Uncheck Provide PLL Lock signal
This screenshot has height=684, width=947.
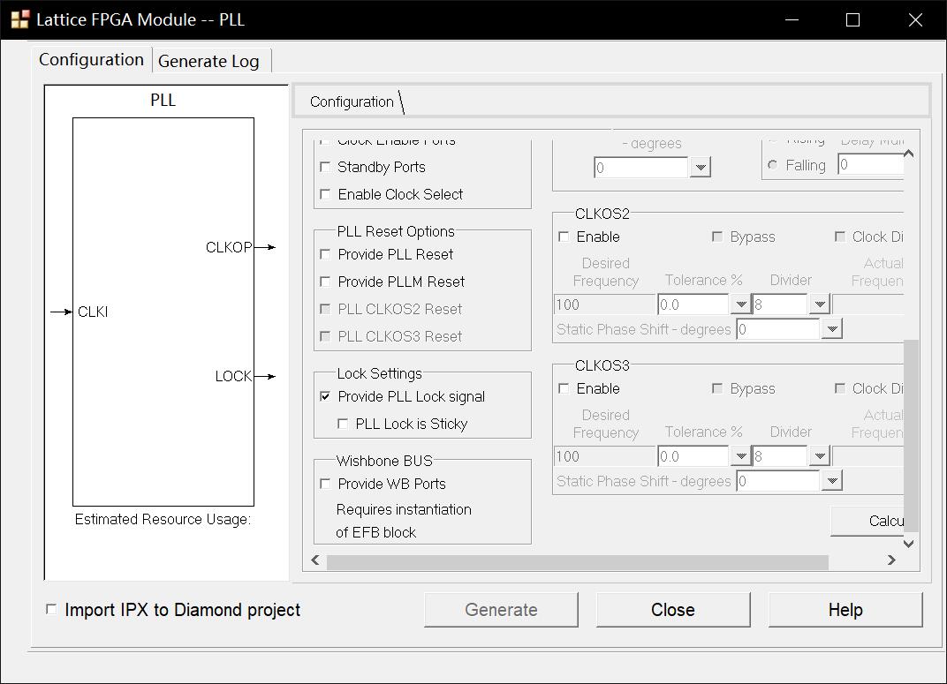(325, 396)
